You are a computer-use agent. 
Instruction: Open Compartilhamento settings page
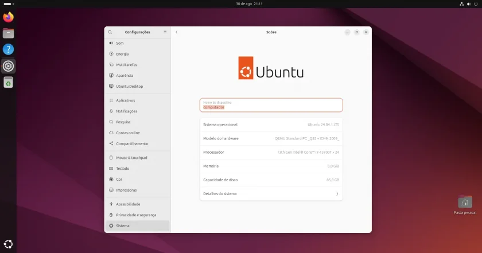[x=137, y=143]
